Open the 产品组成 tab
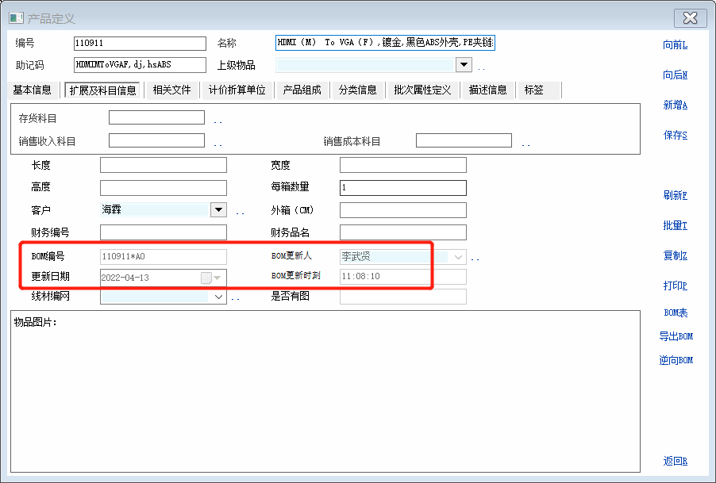The height and width of the screenshot is (483, 716). (302, 90)
